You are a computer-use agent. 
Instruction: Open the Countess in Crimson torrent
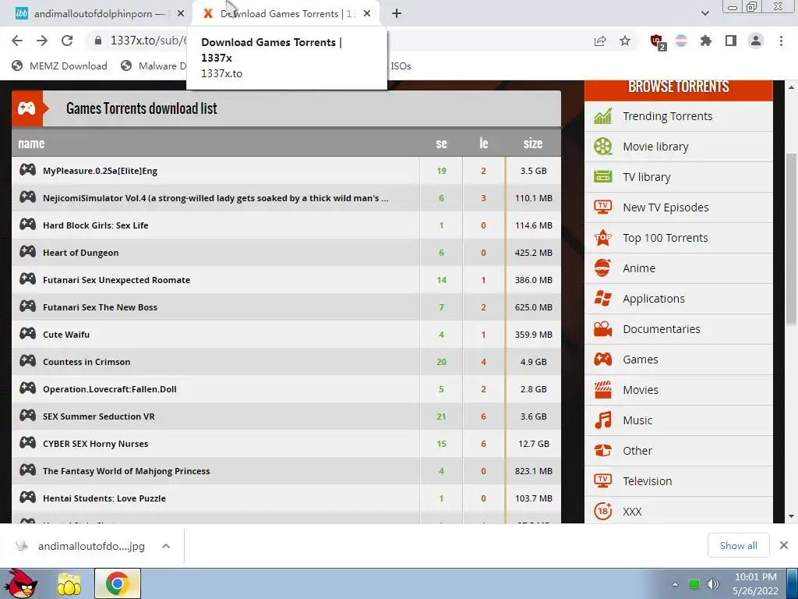[x=87, y=362]
